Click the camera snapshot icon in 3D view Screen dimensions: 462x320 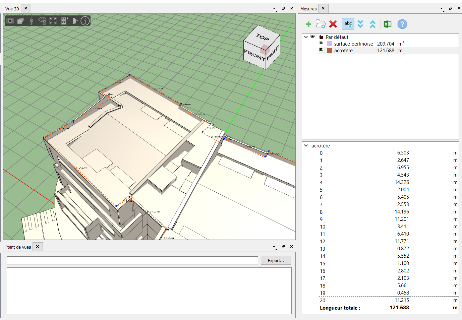click(x=10, y=21)
